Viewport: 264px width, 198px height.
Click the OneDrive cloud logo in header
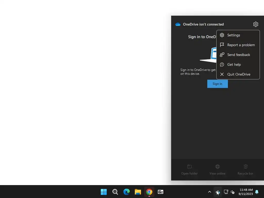(178, 24)
